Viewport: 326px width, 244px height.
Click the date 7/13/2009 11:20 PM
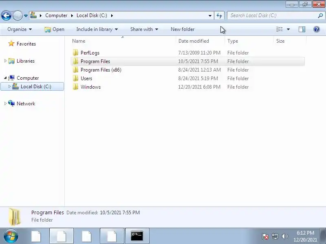(199, 53)
